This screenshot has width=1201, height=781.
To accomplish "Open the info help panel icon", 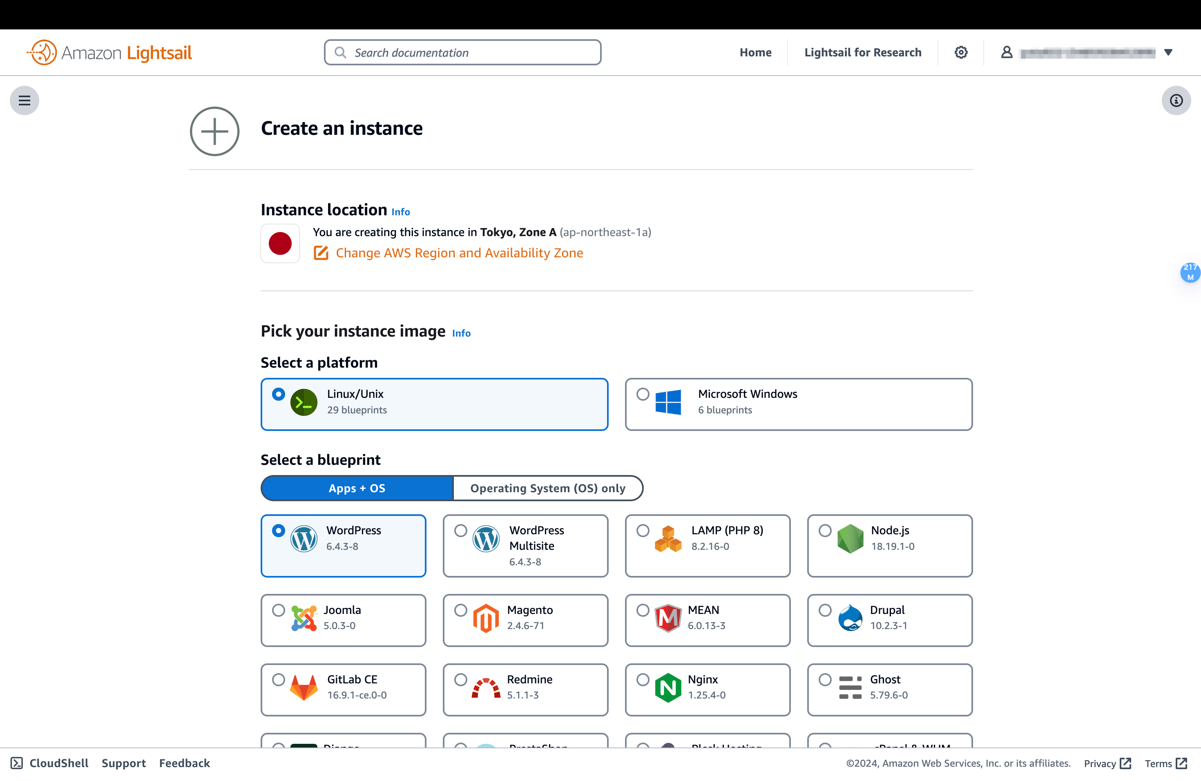I will point(1176,100).
